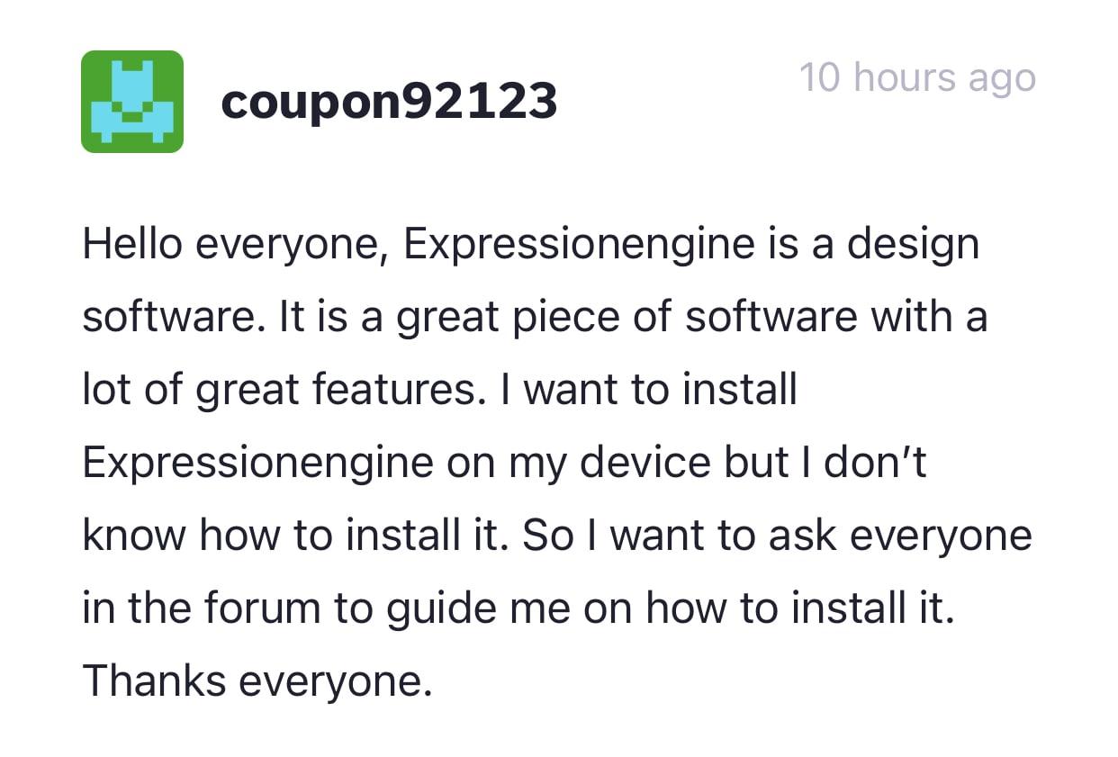Click the "10 hours ago" timestamp

pos(917,77)
